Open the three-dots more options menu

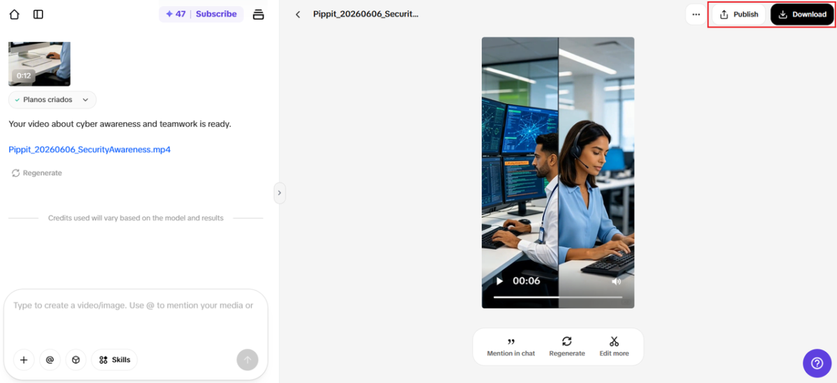tap(696, 14)
